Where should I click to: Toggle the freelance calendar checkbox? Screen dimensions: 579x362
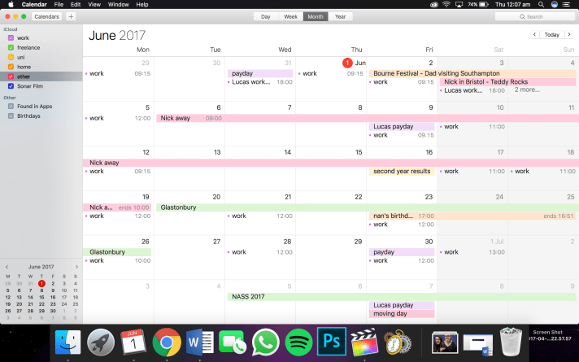(11, 48)
